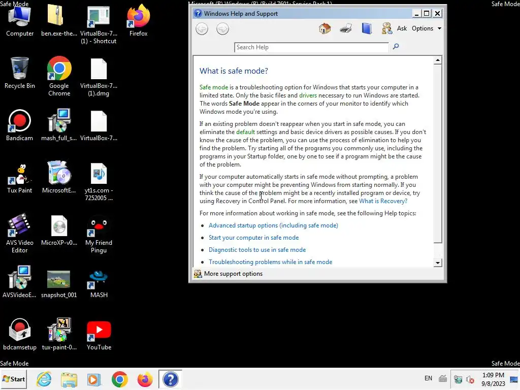
Task: Select the Recycle Bin icon
Action: (x=20, y=73)
